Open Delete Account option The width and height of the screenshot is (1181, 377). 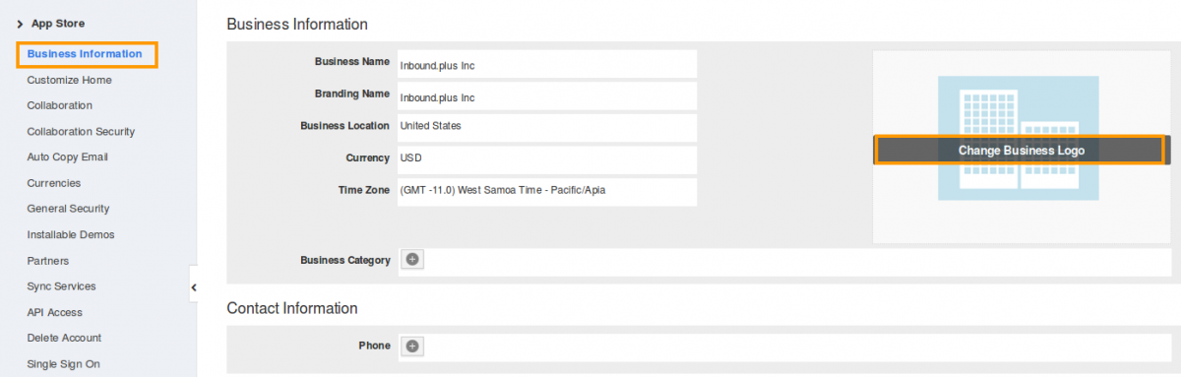coord(64,338)
